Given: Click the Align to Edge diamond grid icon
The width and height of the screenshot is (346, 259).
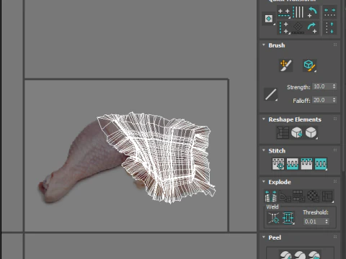Looking at the screenshot, I should click(298, 28).
